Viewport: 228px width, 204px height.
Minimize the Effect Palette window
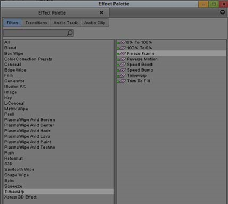204,4
